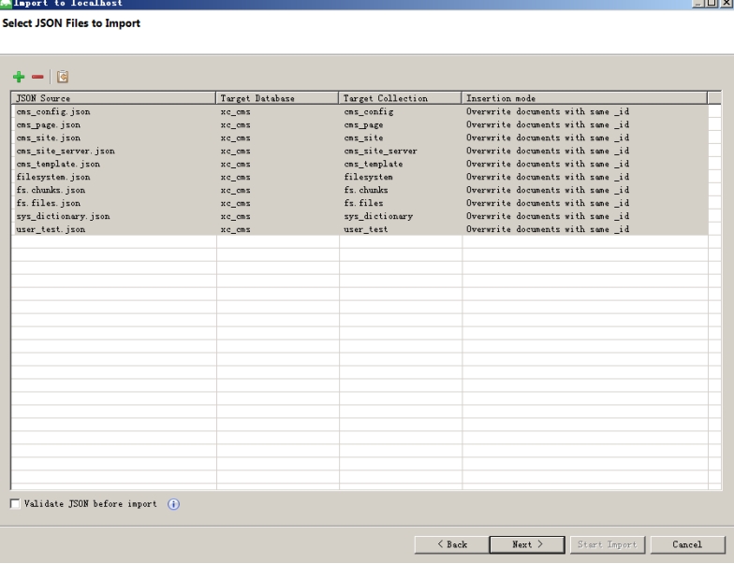This screenshot has width=734, height=564.
Task: Enable Validate JSON before import checkbox
Action: coord(15,503)
